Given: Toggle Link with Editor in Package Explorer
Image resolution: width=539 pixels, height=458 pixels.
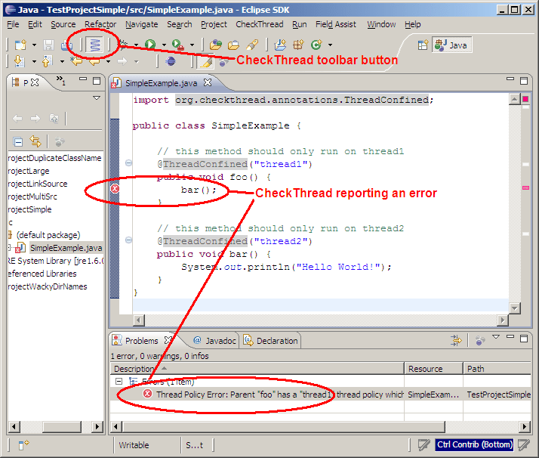Looking at the screenshot, I should (35, 141).
